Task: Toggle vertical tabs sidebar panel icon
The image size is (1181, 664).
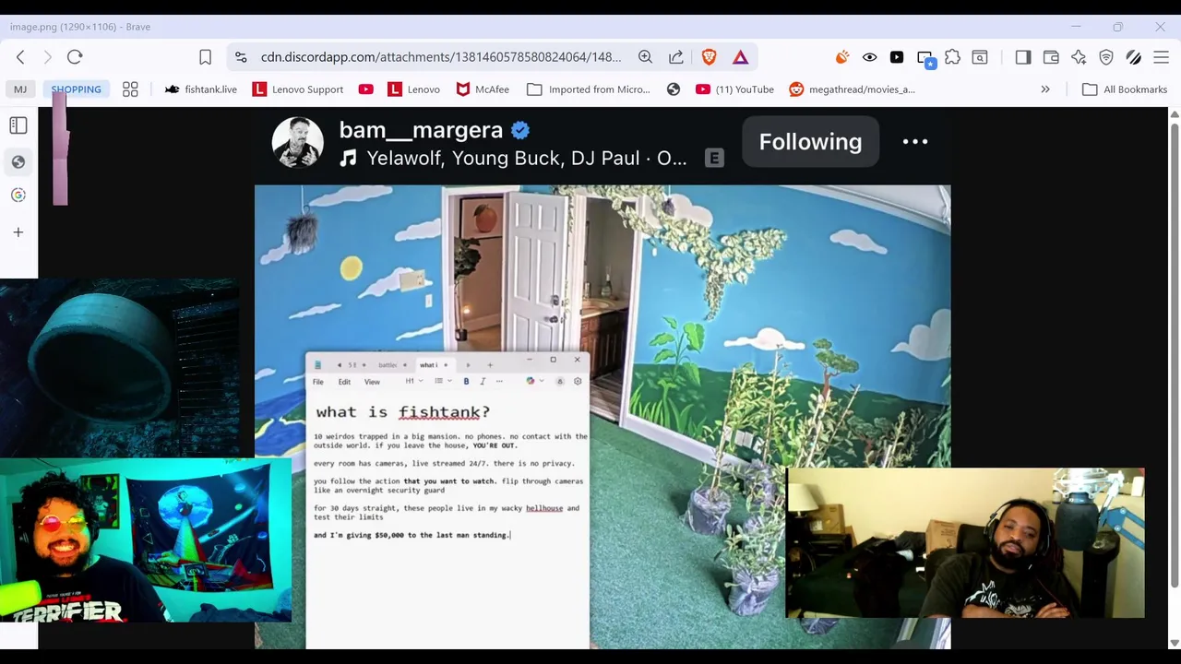Action: [18, 125]
